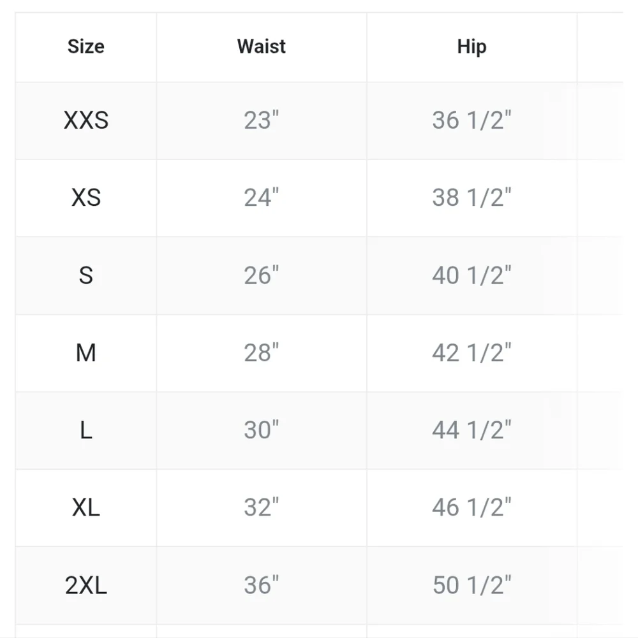638x638 pixels.
Task: Click the 44 1/2" hip measurement
Action: tap(471, 430)
